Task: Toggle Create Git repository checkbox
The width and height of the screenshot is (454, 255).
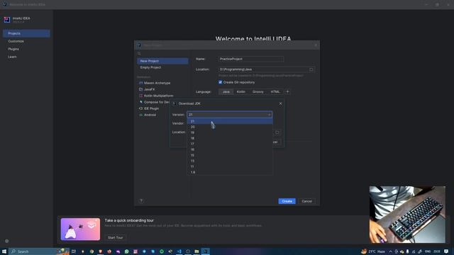Action: tap(221, 82)
